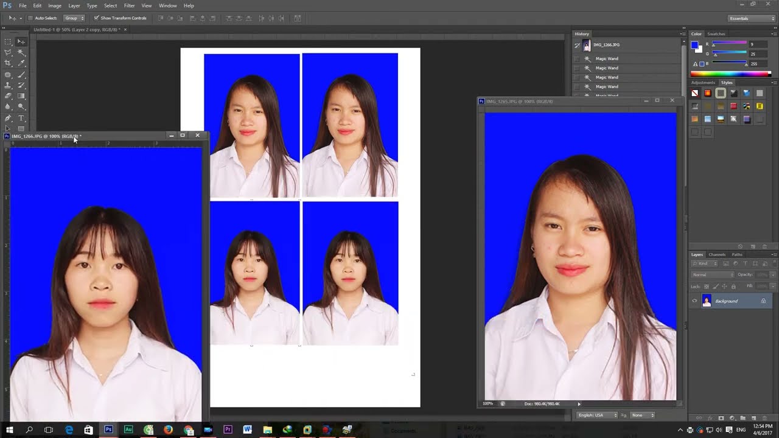Click the Lock image pixels brush icon

[716, 287]
